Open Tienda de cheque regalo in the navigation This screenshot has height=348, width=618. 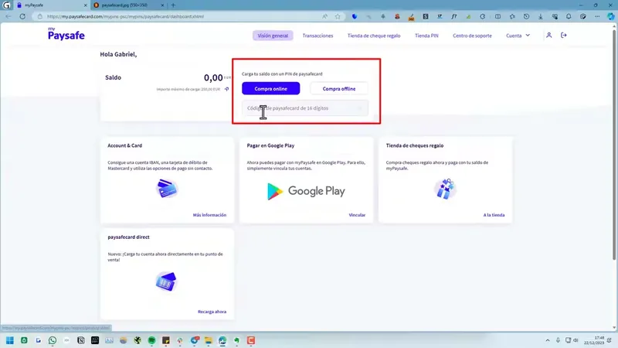(374, 36)
